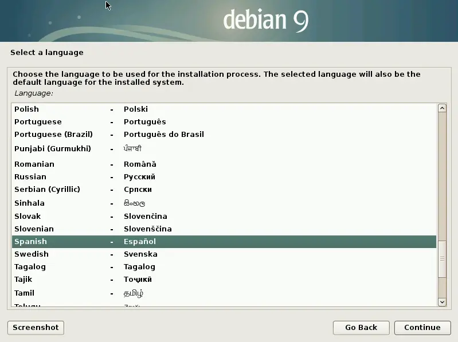Select Tajik language entry
Image resolution: width=458 pixels, height=342 pixels.
click(x=224, y=279)
